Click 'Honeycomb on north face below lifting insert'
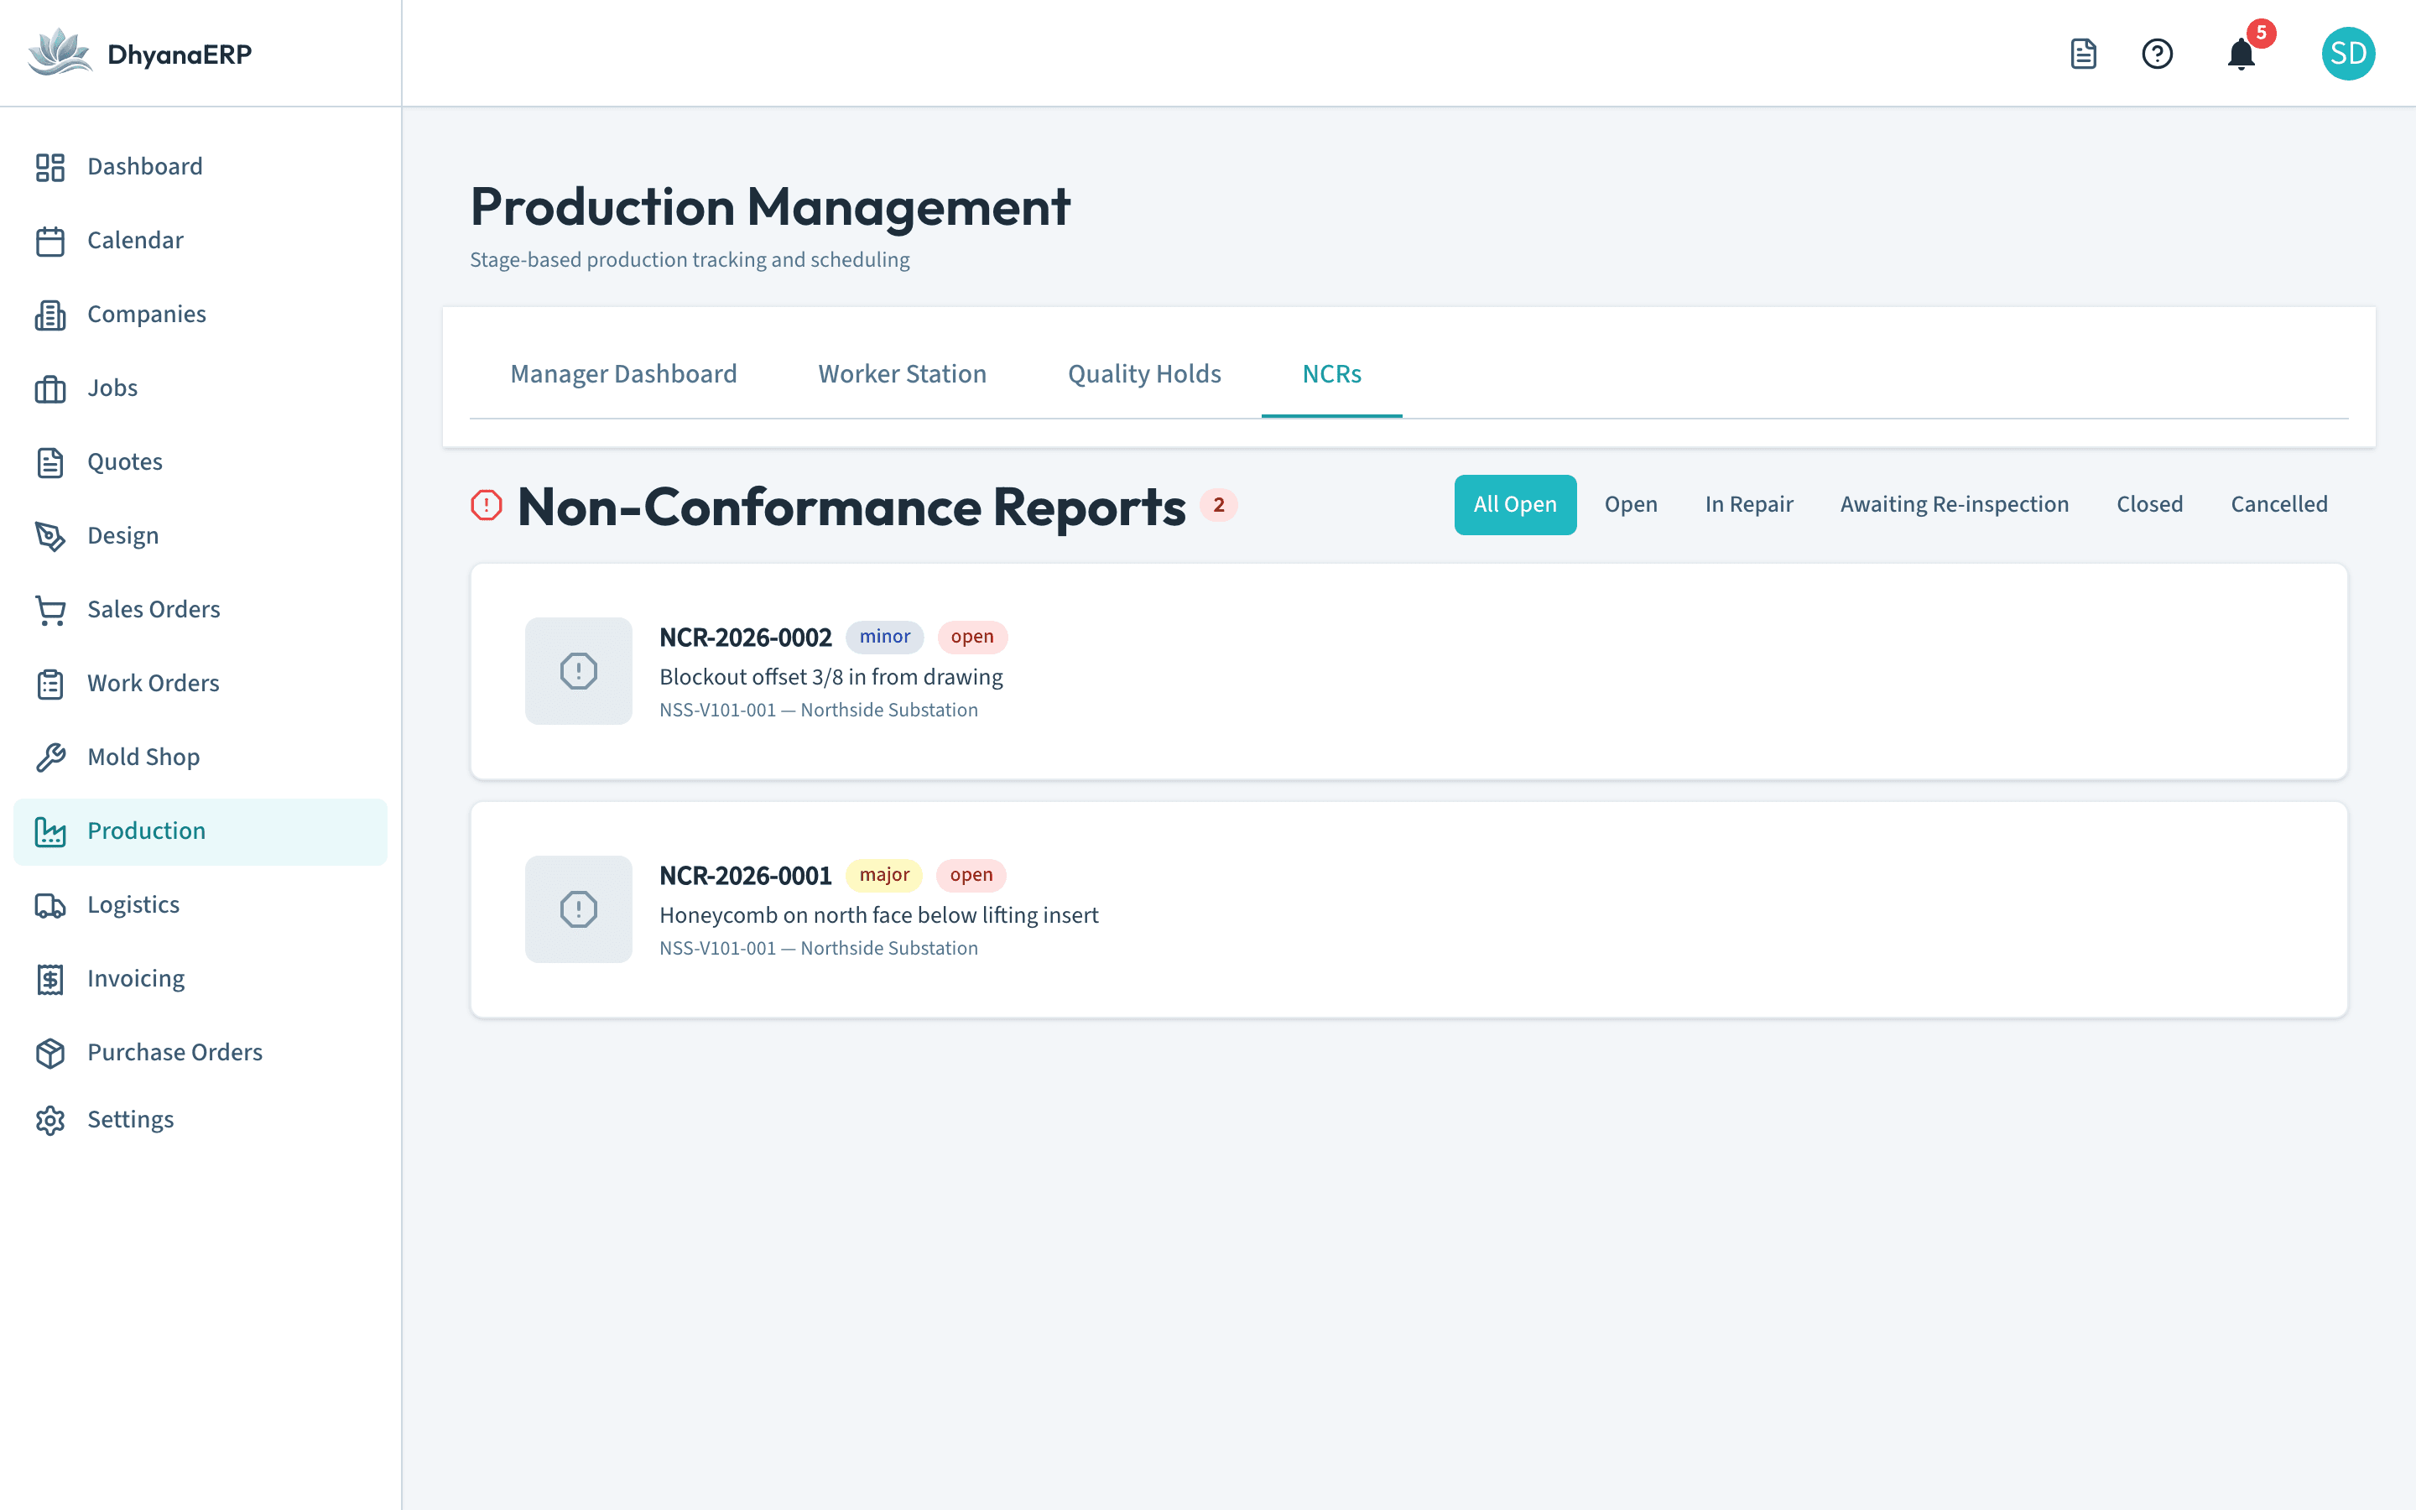This screenshot has height=1510, width=2416. point(878,916)
